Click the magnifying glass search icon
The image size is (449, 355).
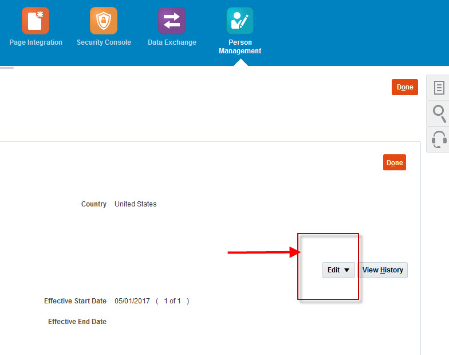click(x=439, y=114)
